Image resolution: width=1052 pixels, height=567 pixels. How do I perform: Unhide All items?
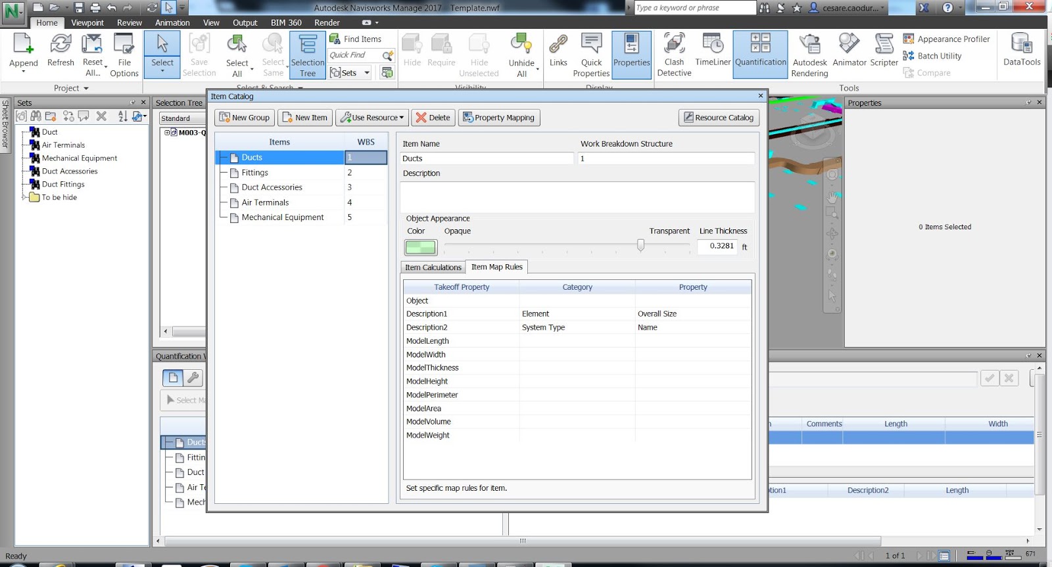point(521,55)
